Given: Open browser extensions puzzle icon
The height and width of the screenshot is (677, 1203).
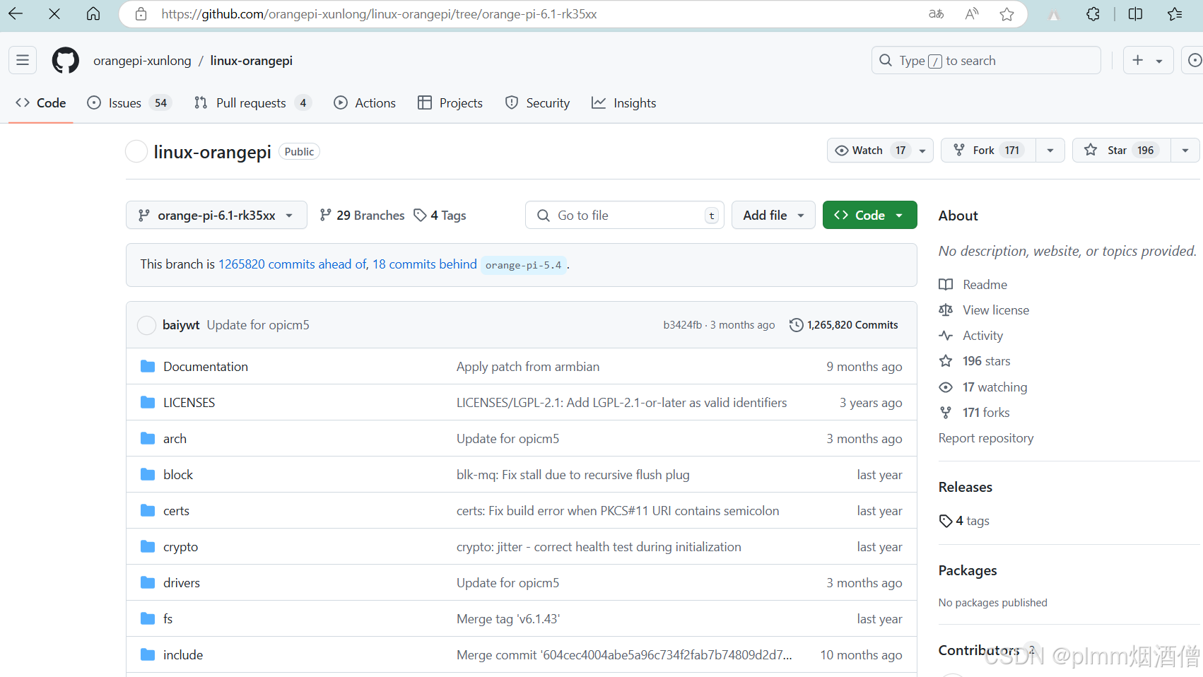Looking at the screenshot, I should click(x=1093, y=14).
